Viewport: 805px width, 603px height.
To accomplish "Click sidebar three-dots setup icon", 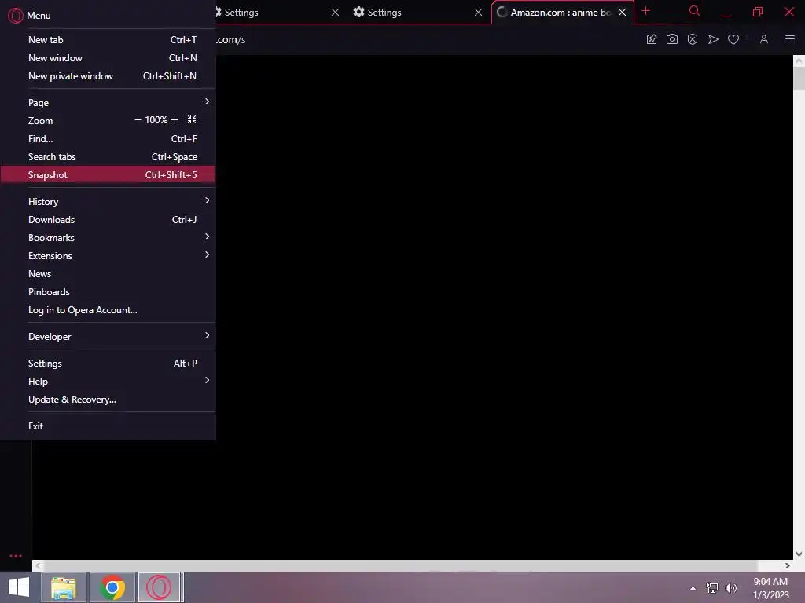I will pyautogui.click(x=16, y=556).
